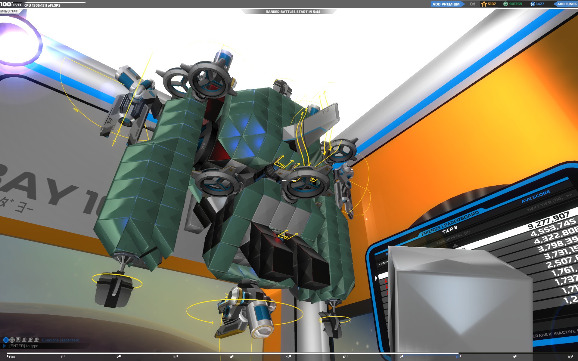Image resolution: width=578 pixels, height=361 pixels.
Task: Click the tech points value 5137
Action: pyautogui.click(x=492, y=4)
